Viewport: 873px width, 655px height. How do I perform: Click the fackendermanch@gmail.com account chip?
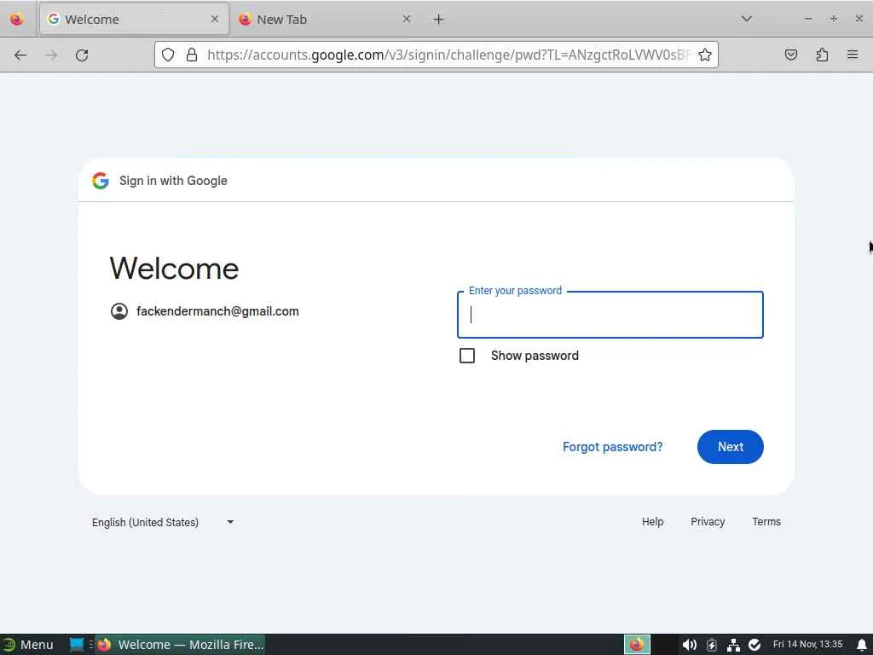point(205,311)
